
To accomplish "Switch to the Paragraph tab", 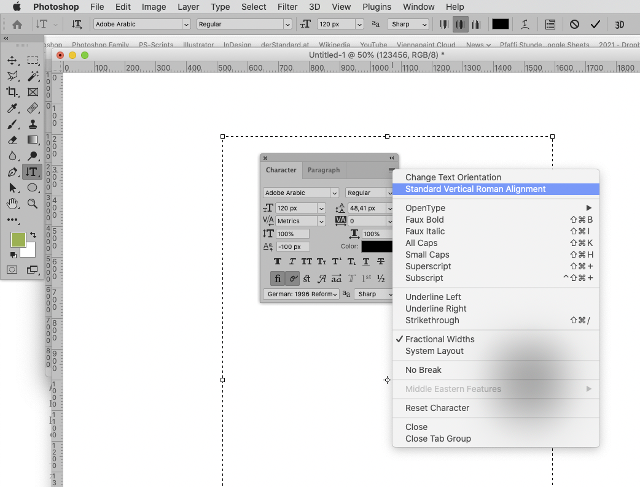I will coord(324,170).
